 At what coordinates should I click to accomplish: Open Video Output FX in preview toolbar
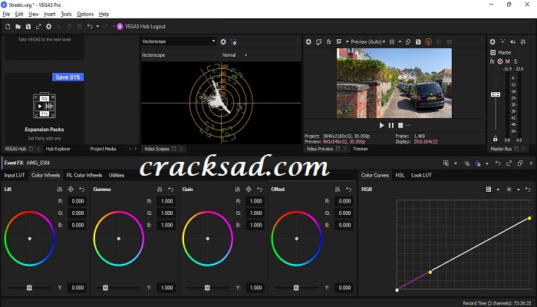click(x=329, y=41)
